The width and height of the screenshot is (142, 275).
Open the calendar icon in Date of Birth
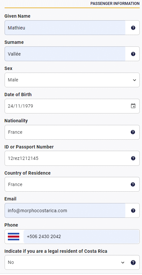[x=133, y=106]
